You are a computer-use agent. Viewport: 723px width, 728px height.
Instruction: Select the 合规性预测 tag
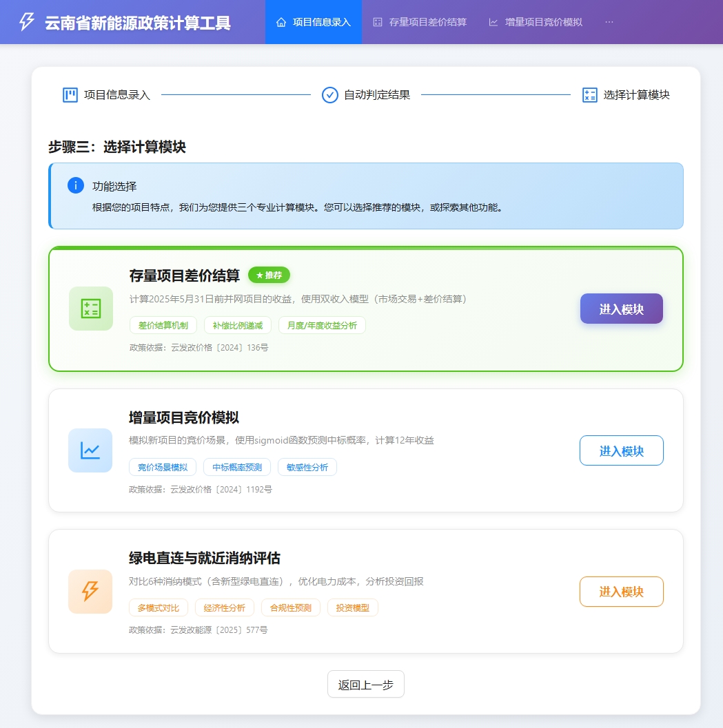290,607
